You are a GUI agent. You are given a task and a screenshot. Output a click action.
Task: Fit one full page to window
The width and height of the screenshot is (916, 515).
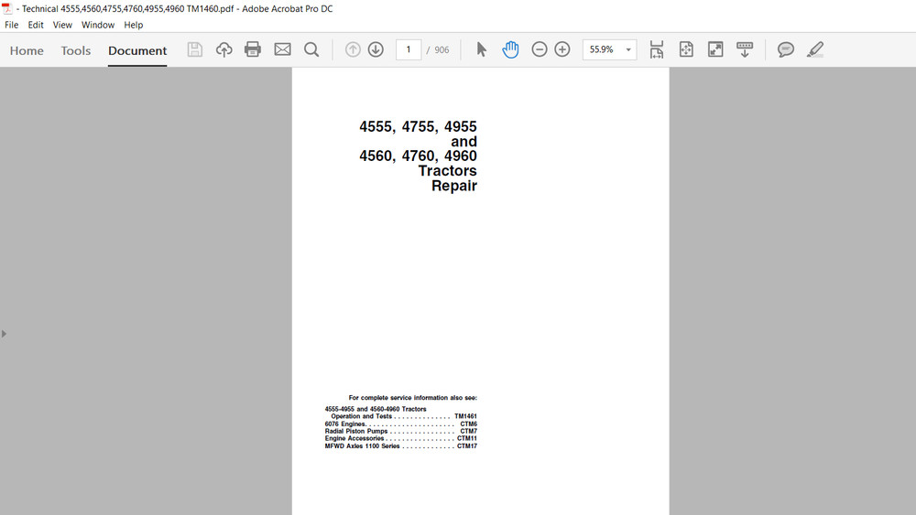click(x=686, y=49)
